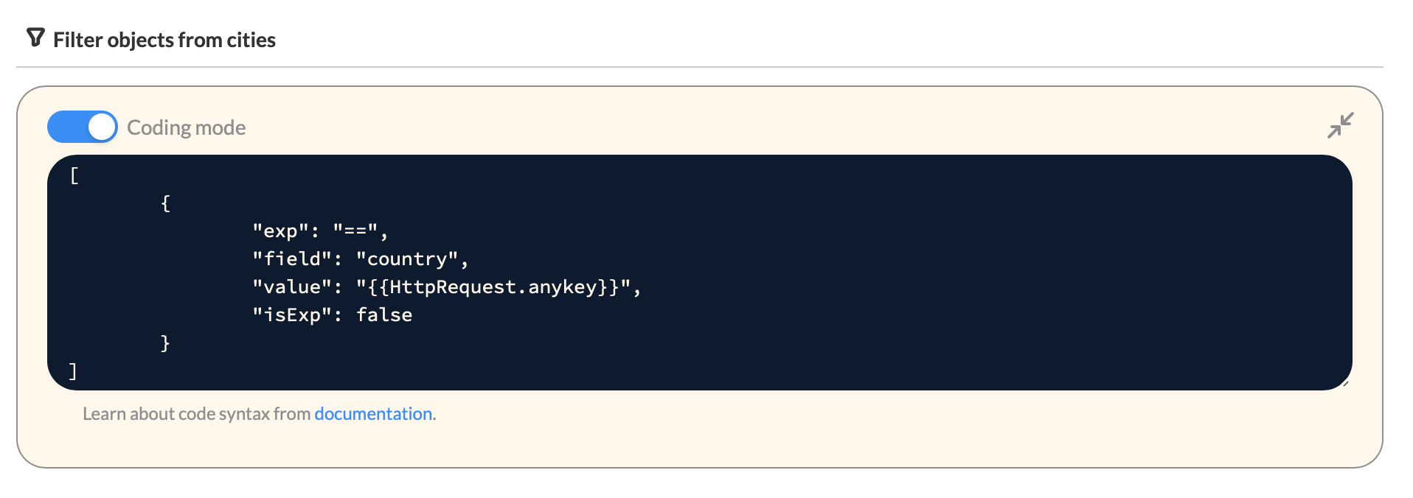
Task: Place cursor at the closing square bracket line
Action: (72, 371)
